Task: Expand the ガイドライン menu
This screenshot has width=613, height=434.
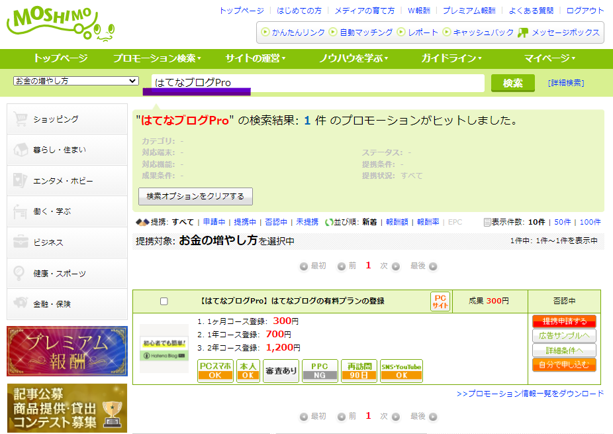Action: (x=451, y=58)
